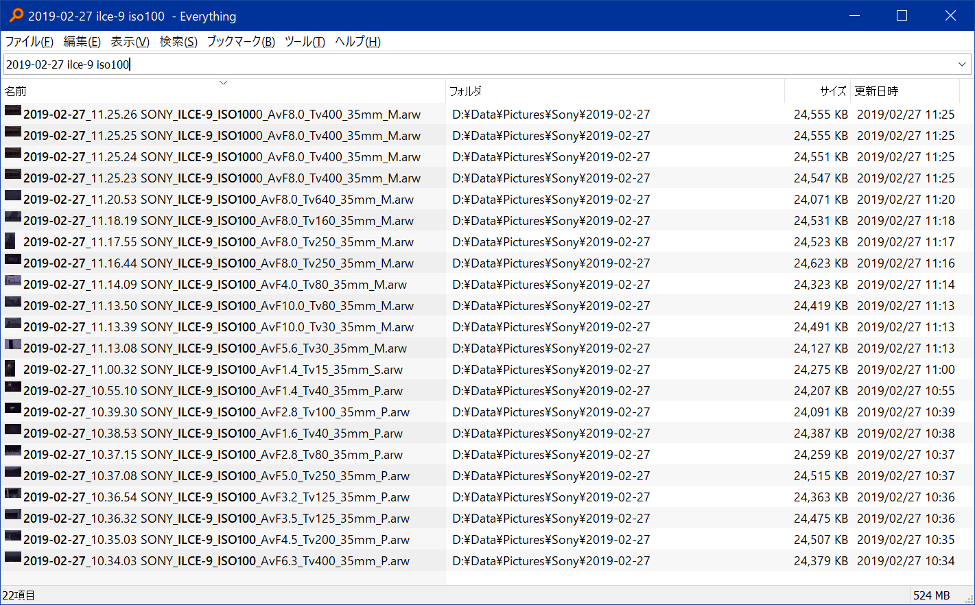Open the 表示(V) menu
The image size is (975, 605).
(x=130, y=42)
